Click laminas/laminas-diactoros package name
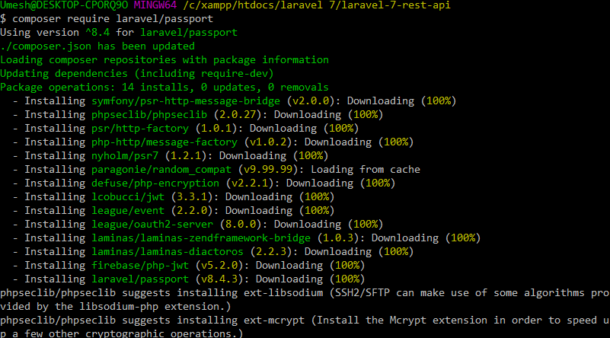Image resolution: width=610 pixels, height=338 pixels. 168,252
